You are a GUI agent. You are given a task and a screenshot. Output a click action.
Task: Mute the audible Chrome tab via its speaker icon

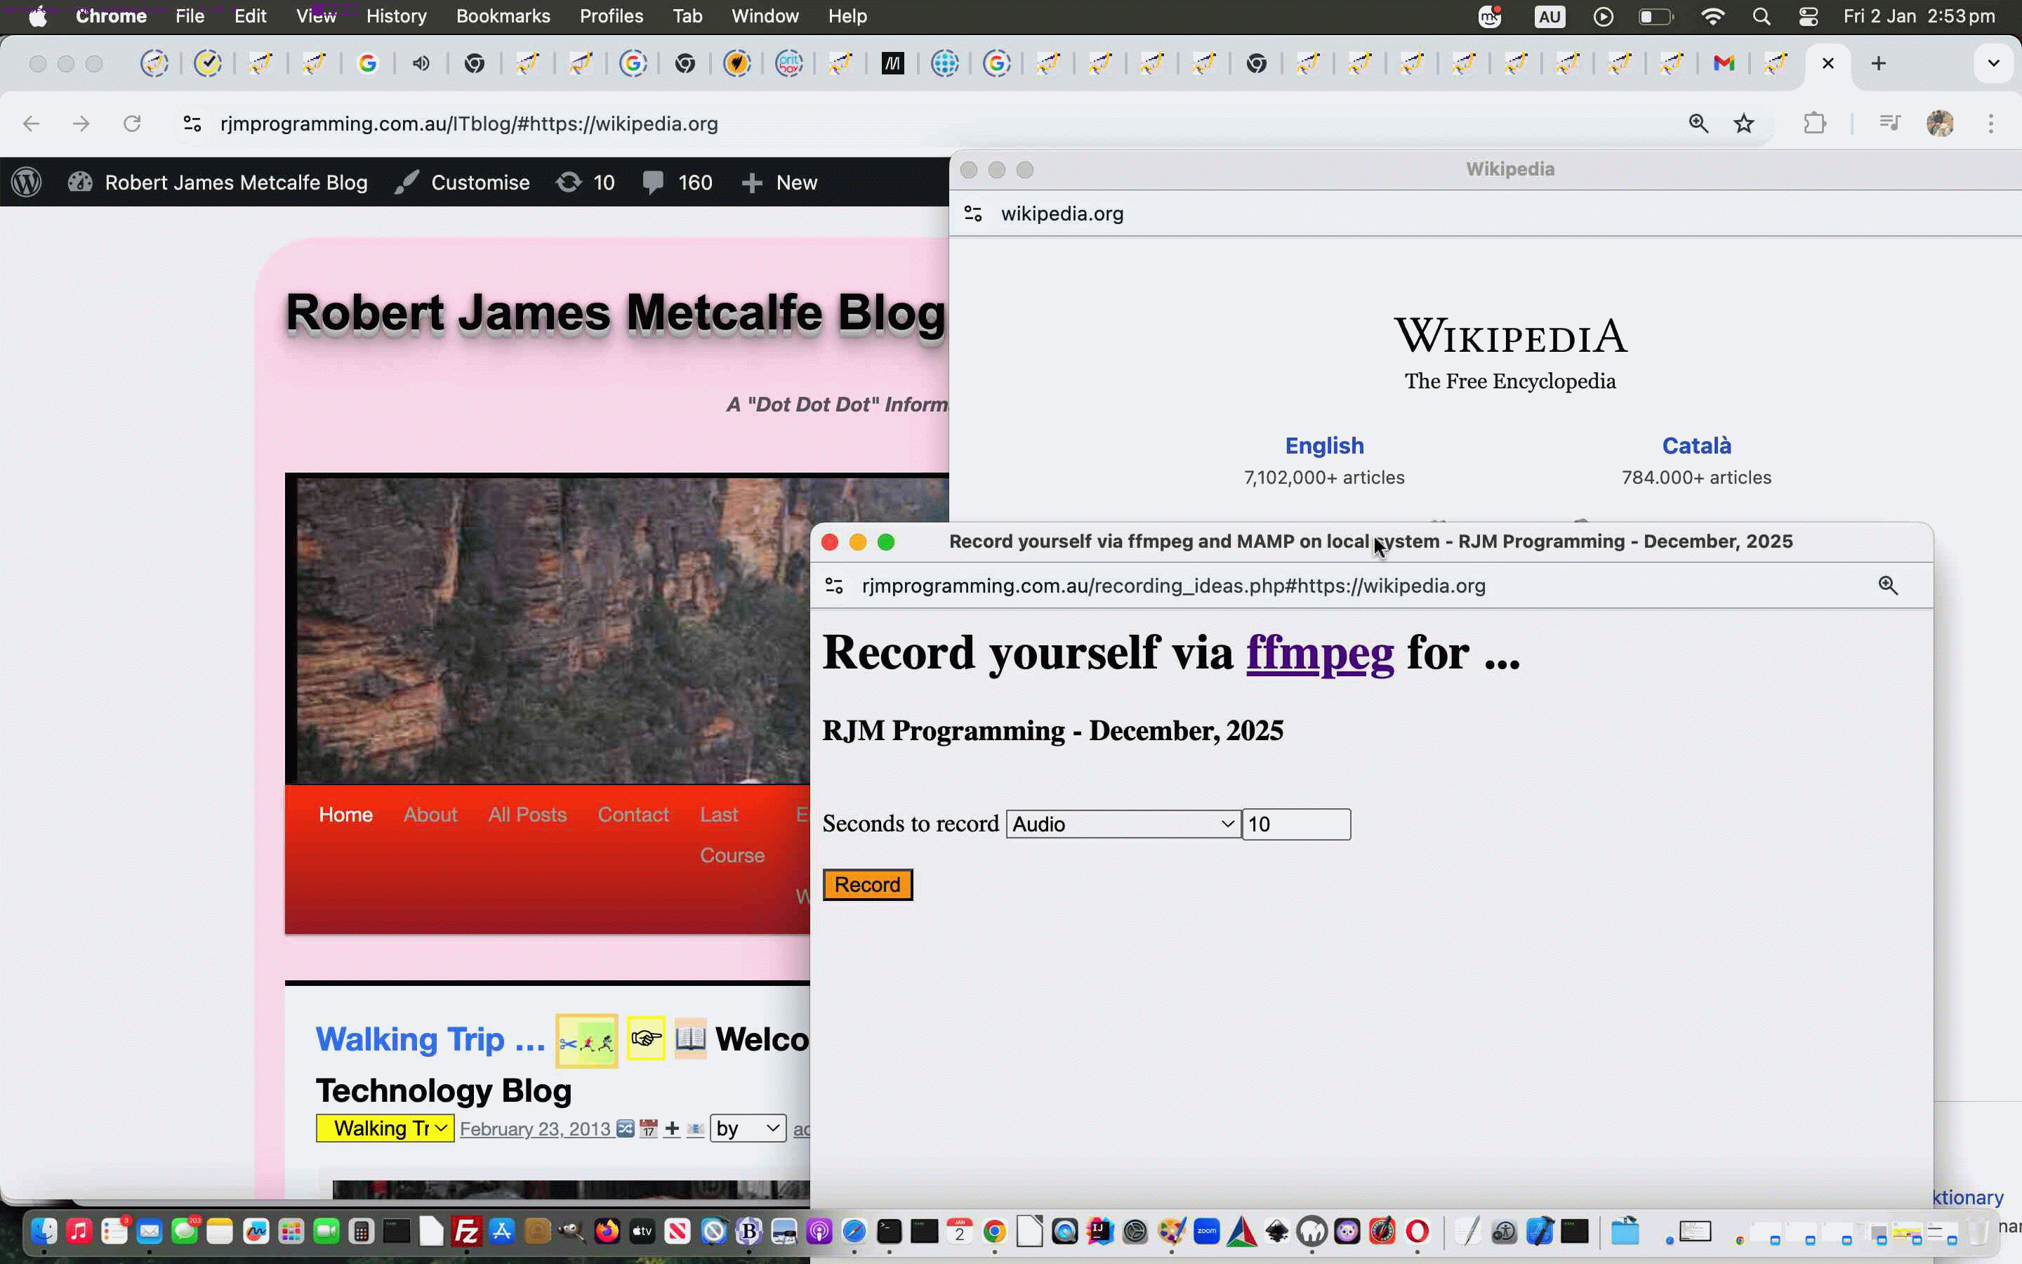point(421,62)
